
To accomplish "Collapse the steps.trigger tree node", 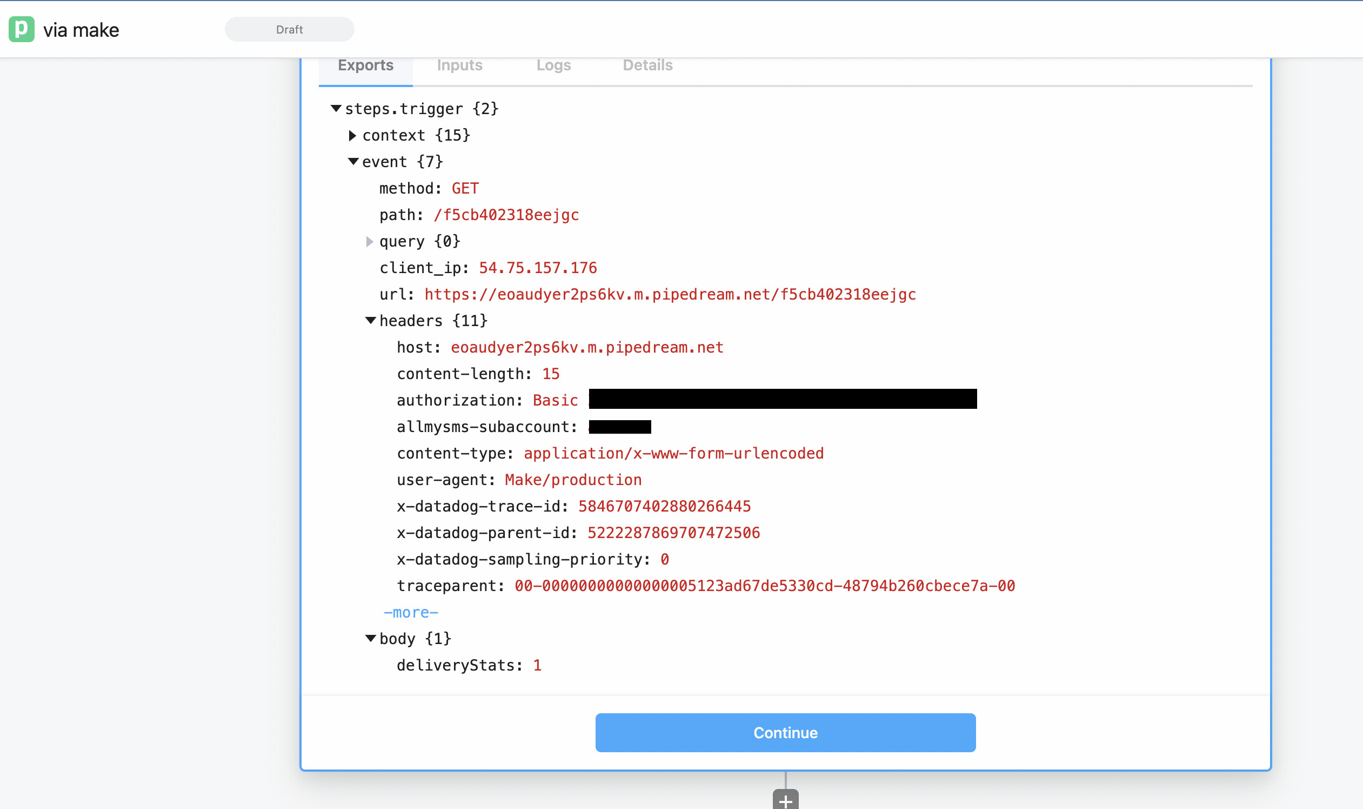I will 336,109.
